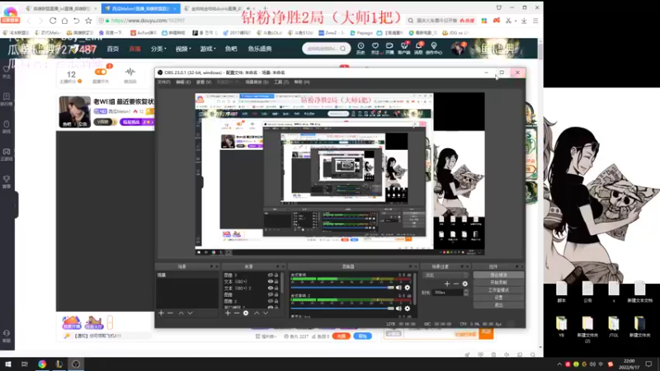Open 排行榜 icon in Douyu left sidebar
660x371 pixels.
tap(7, 99)
